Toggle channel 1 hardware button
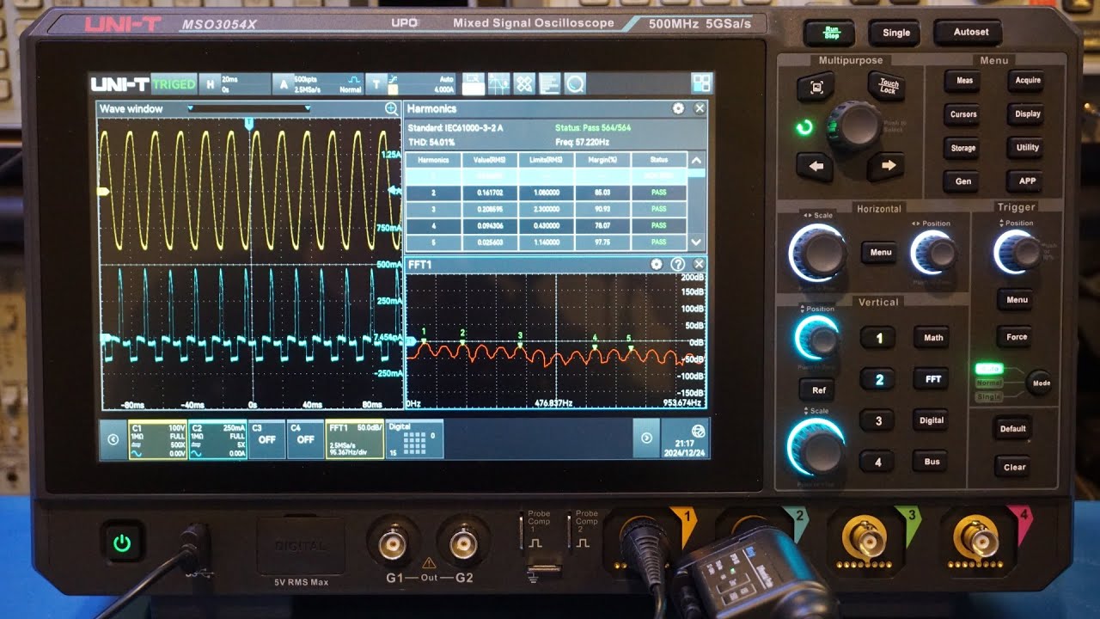This screenshot has width=1100, height=619. coord(878,338)
